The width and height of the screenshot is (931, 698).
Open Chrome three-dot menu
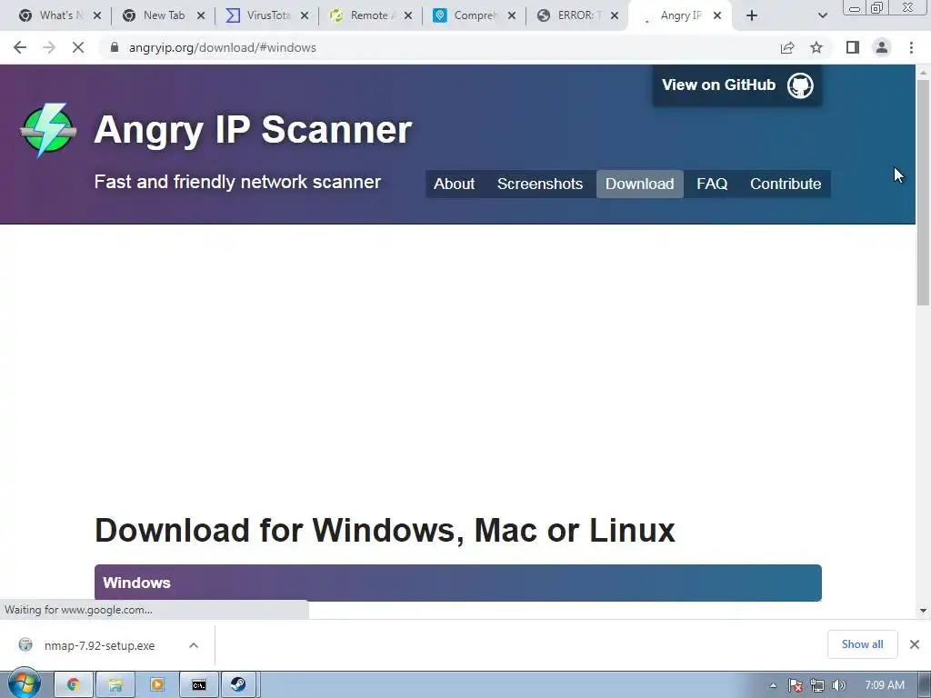pyautogui.click(x=911, y=47)
